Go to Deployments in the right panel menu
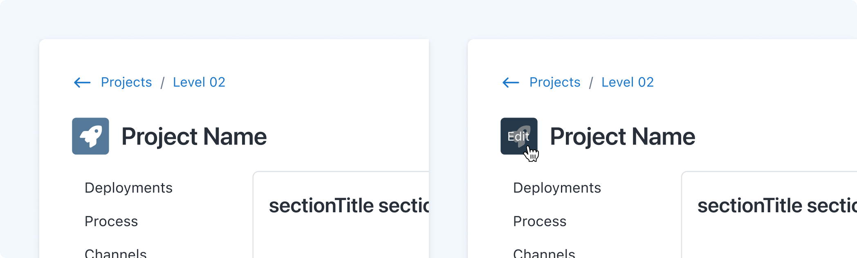Viewport: 857px width, 258px height. click(x=557, y=188)
